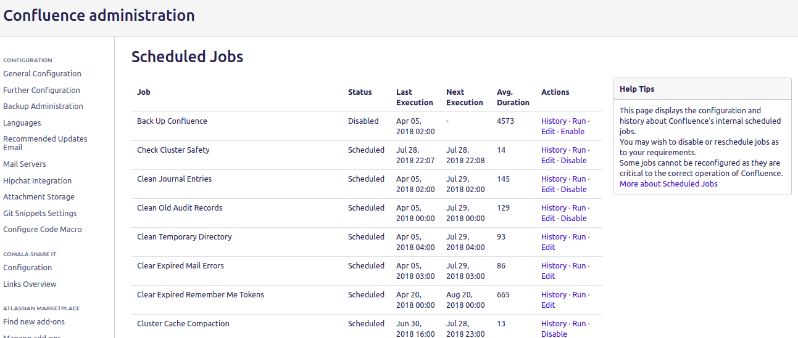Open More about Scheduled Jobs help link
Screen dimensions: 798x338
668,184
